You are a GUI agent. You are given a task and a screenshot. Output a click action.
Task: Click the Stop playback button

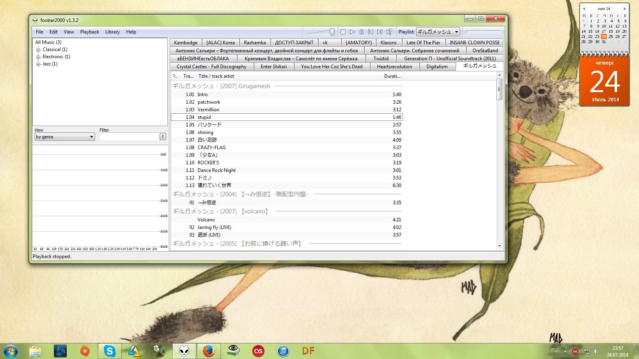[343, 32]
